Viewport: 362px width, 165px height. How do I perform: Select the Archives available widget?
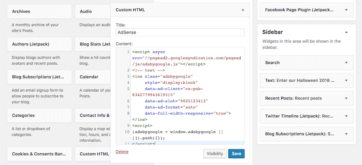click(x=40, y=11)
